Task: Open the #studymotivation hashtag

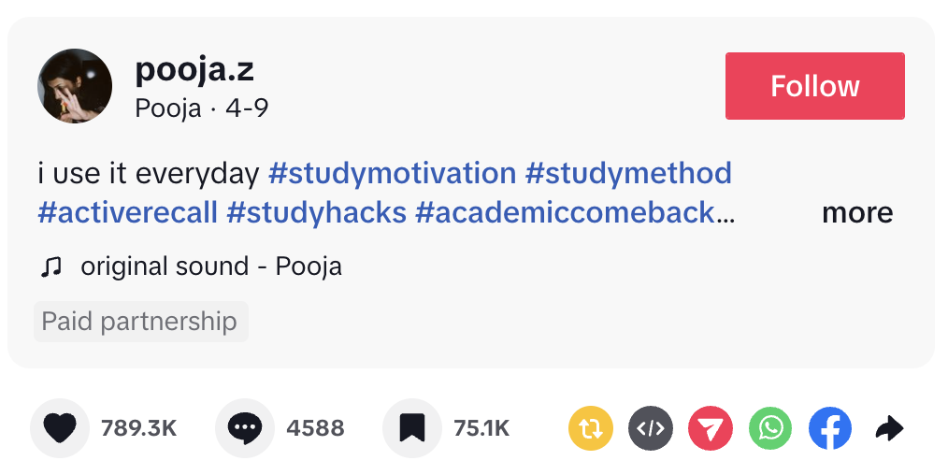Action: 392,173
